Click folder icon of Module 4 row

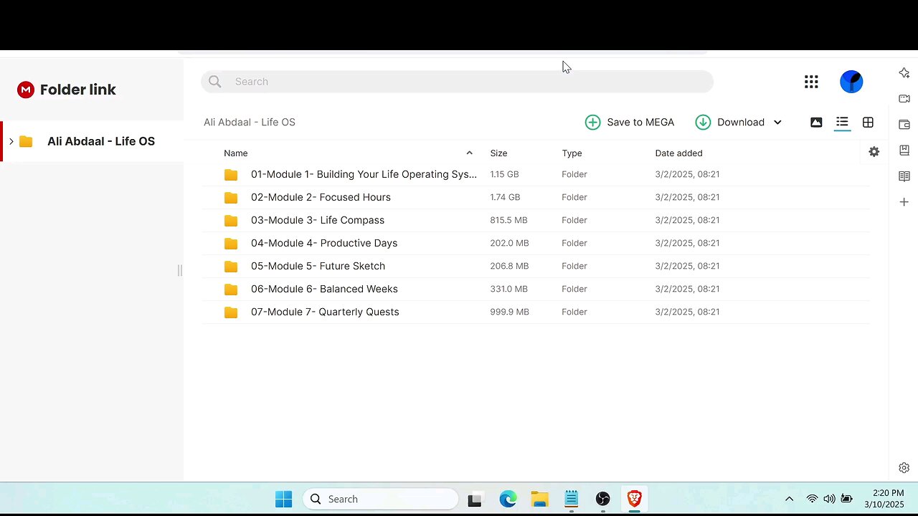pyautogui.click(x=230, y=244)
